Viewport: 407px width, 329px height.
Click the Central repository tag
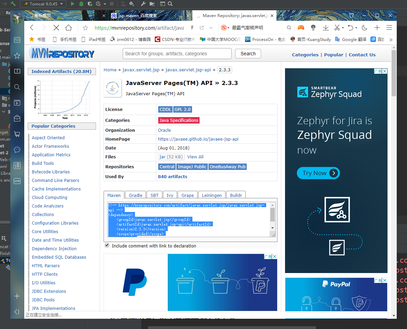tap(167, 167)
